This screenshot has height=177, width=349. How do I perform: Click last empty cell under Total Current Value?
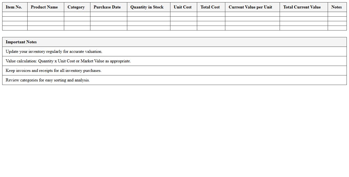pos(304,28)
